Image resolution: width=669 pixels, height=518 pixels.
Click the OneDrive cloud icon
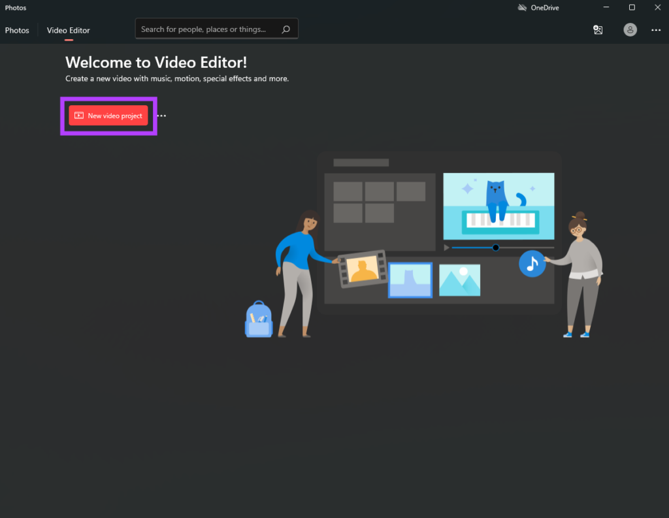pos(521,7)
